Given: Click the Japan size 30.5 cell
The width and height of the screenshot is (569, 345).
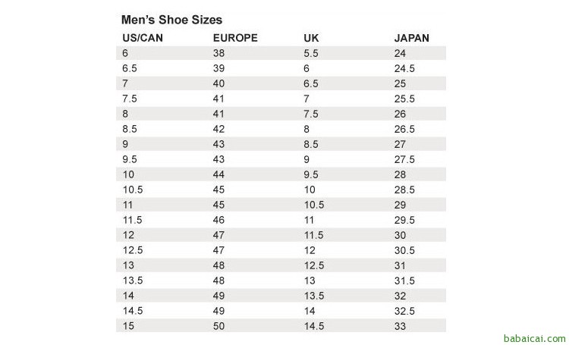Looking at the screenshot, I should 404,249.
